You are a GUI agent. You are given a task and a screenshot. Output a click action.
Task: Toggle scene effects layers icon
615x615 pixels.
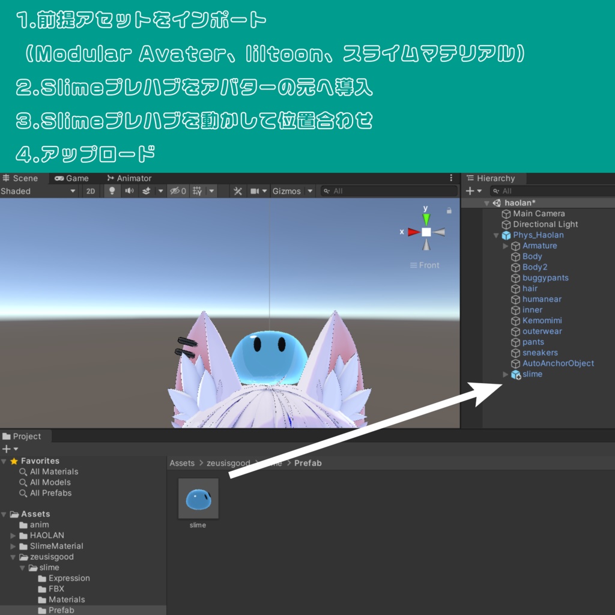[147, 191]
